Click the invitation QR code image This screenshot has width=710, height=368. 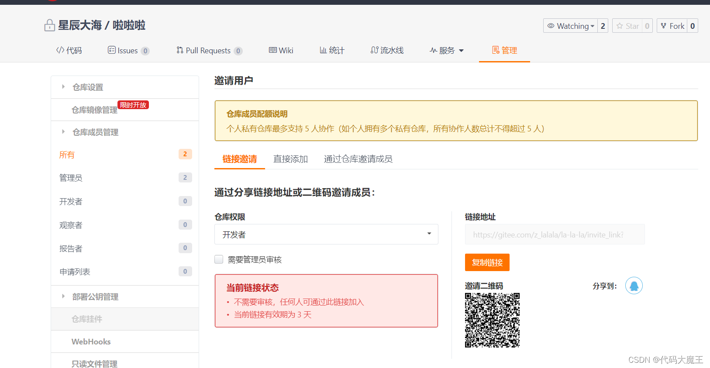point(493,320)
